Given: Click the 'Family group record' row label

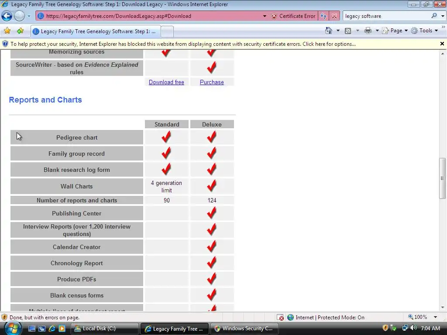Looking at the screenshot, I should click(x=77, y=154).
